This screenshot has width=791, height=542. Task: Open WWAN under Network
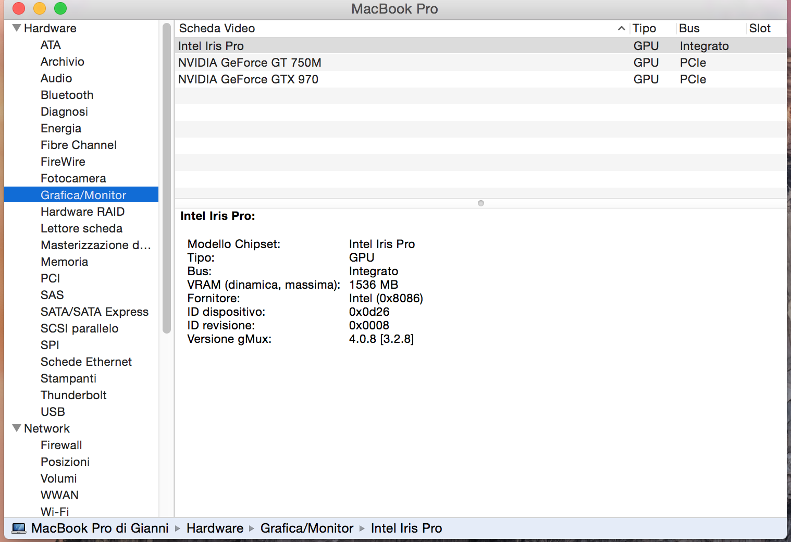coord(60,495)
